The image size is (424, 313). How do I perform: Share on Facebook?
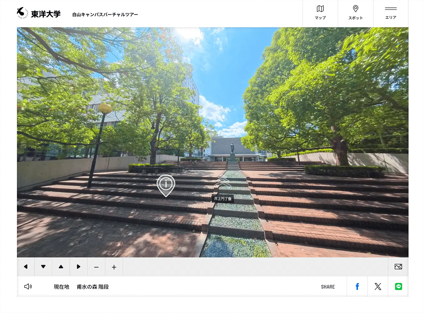coord(357,287)
